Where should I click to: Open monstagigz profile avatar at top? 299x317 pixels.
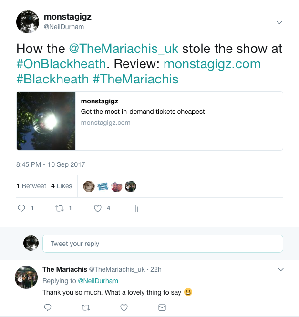(x=28, y=22)
